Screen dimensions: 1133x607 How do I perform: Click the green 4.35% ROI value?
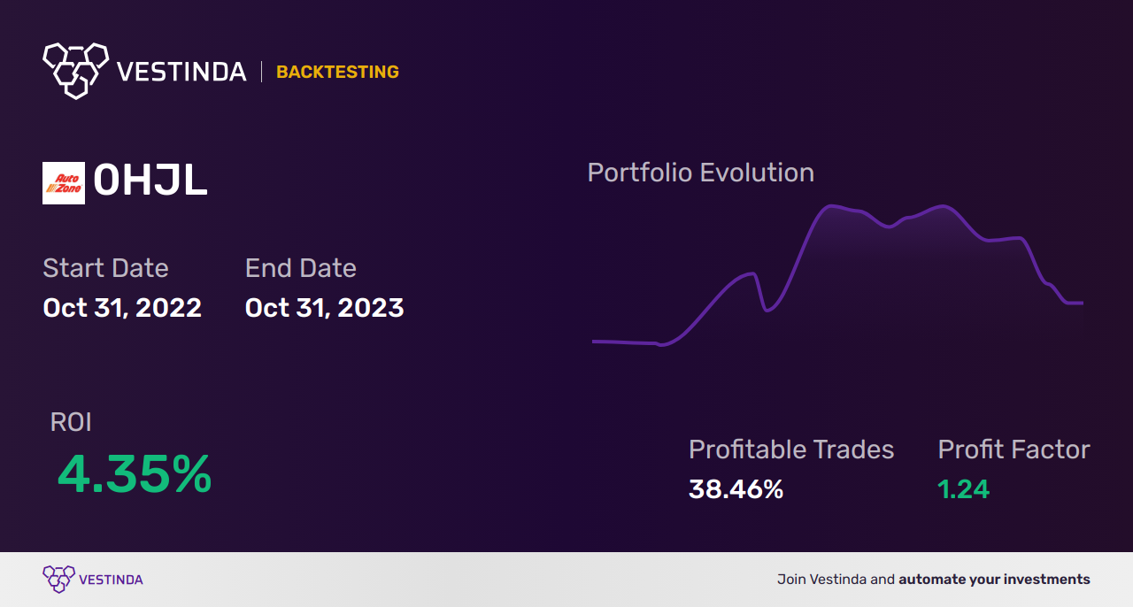135,473
